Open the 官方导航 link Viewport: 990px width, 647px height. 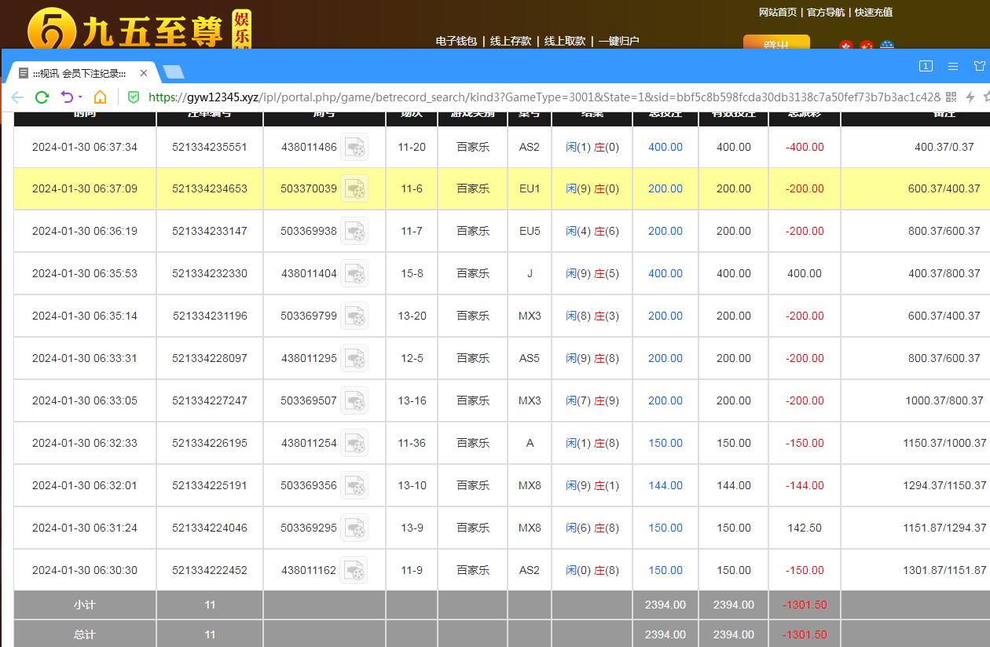click(x=826, y=12)
